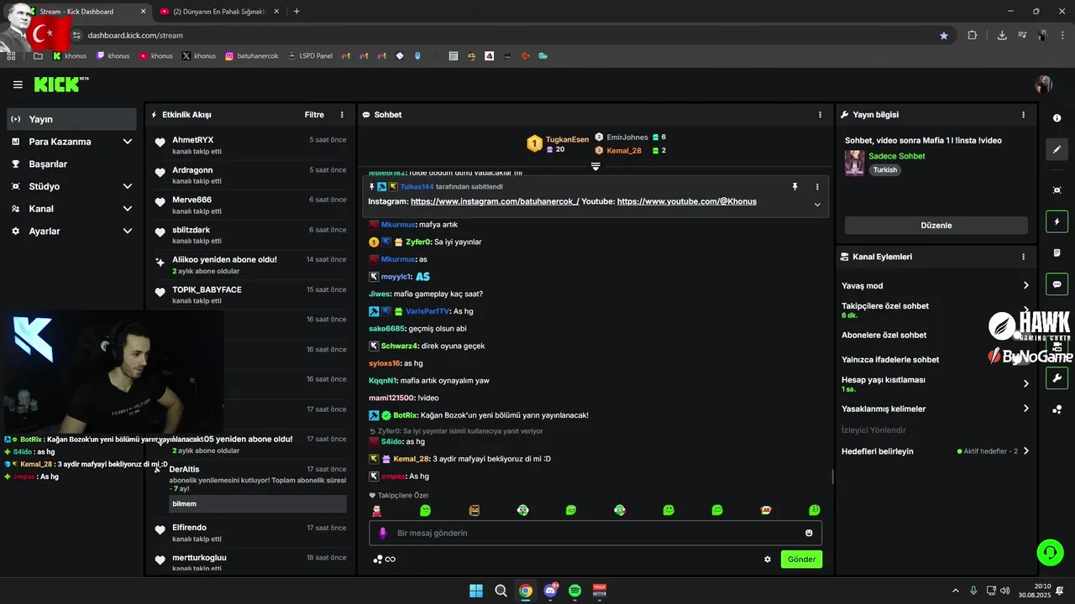Click the channel points icon in right sidebar
The image size is (1075, 604).
(x=1057, y=409)
